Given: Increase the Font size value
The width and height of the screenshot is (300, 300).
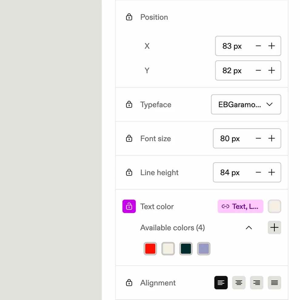Looking at the screenshot, I should click(x=272, y=138).
